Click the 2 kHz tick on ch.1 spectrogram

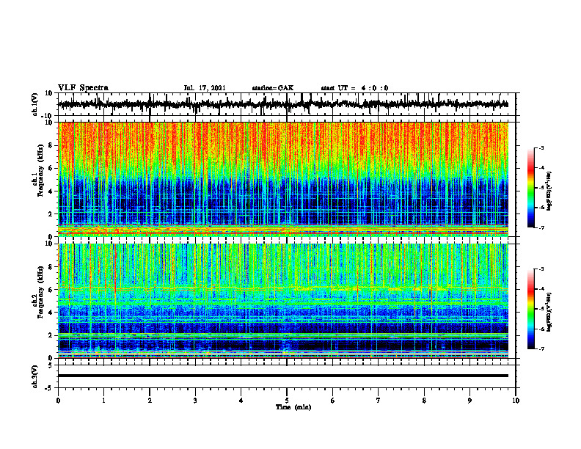click(x=51, y=214)
